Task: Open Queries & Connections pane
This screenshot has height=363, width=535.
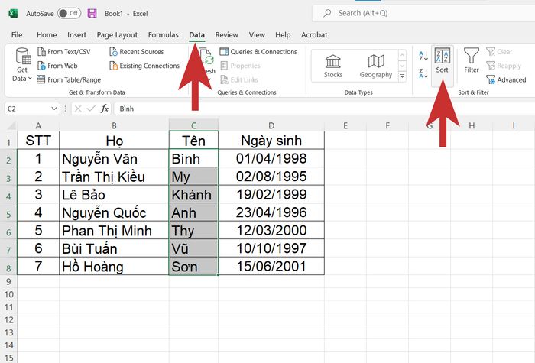Action: (x=258, y=51)
